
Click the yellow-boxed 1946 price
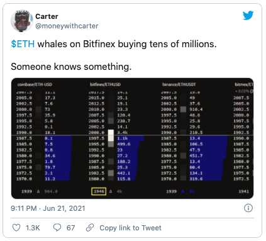(x=99, y=191)
